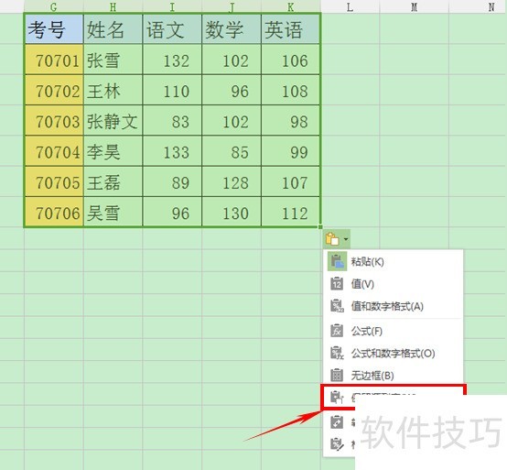Image resolution: width=507 pixels, height=470 pixels.
Task: Select cell with exam number 70705
Action: coord(54,181)
